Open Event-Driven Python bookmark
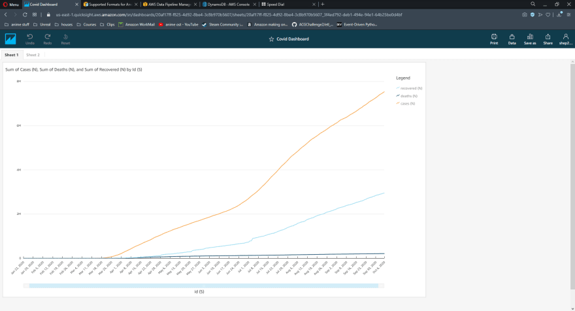 [357, 25]
